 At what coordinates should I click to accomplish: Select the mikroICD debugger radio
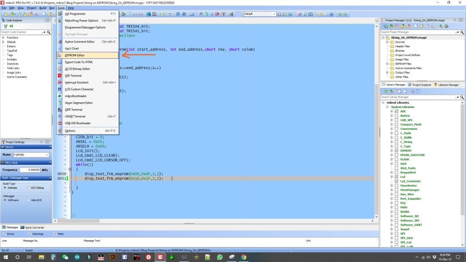tap(28, 200)
